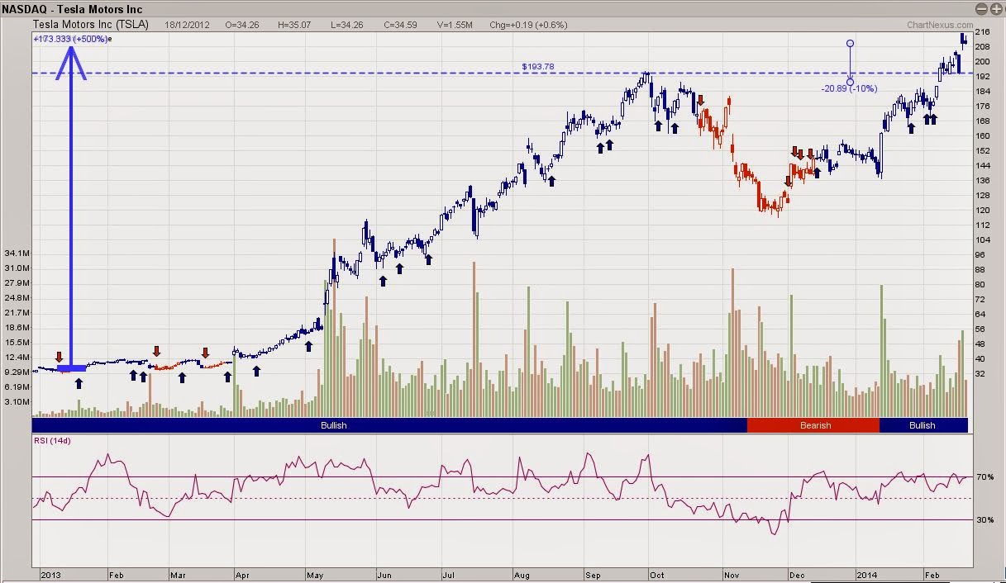Select the red Bearish trend bar
This screenshot has width=1006, height=583.
813,425
